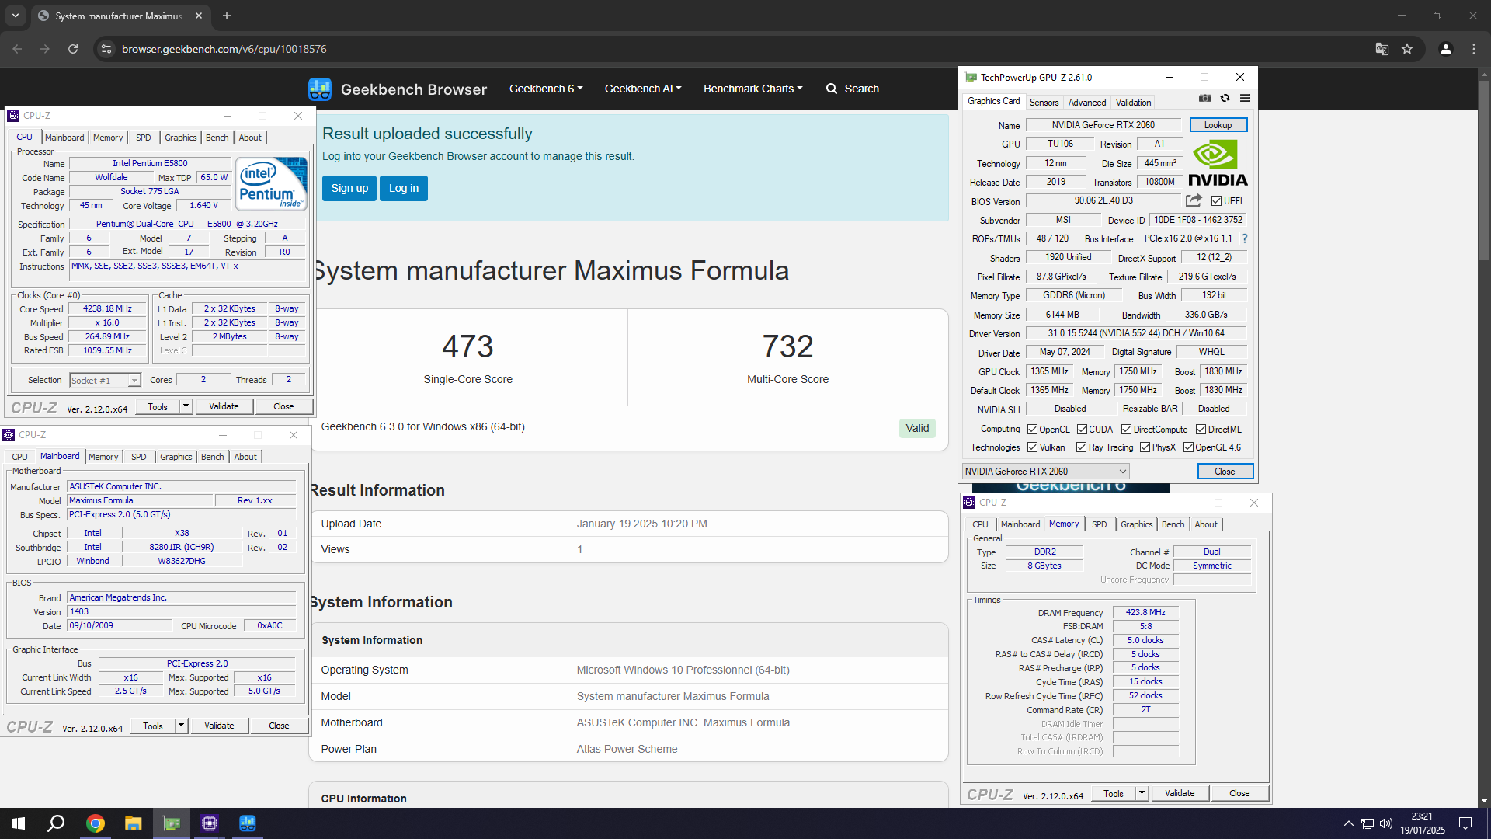Open a new browser tab with plus icon

click(227, 16)
